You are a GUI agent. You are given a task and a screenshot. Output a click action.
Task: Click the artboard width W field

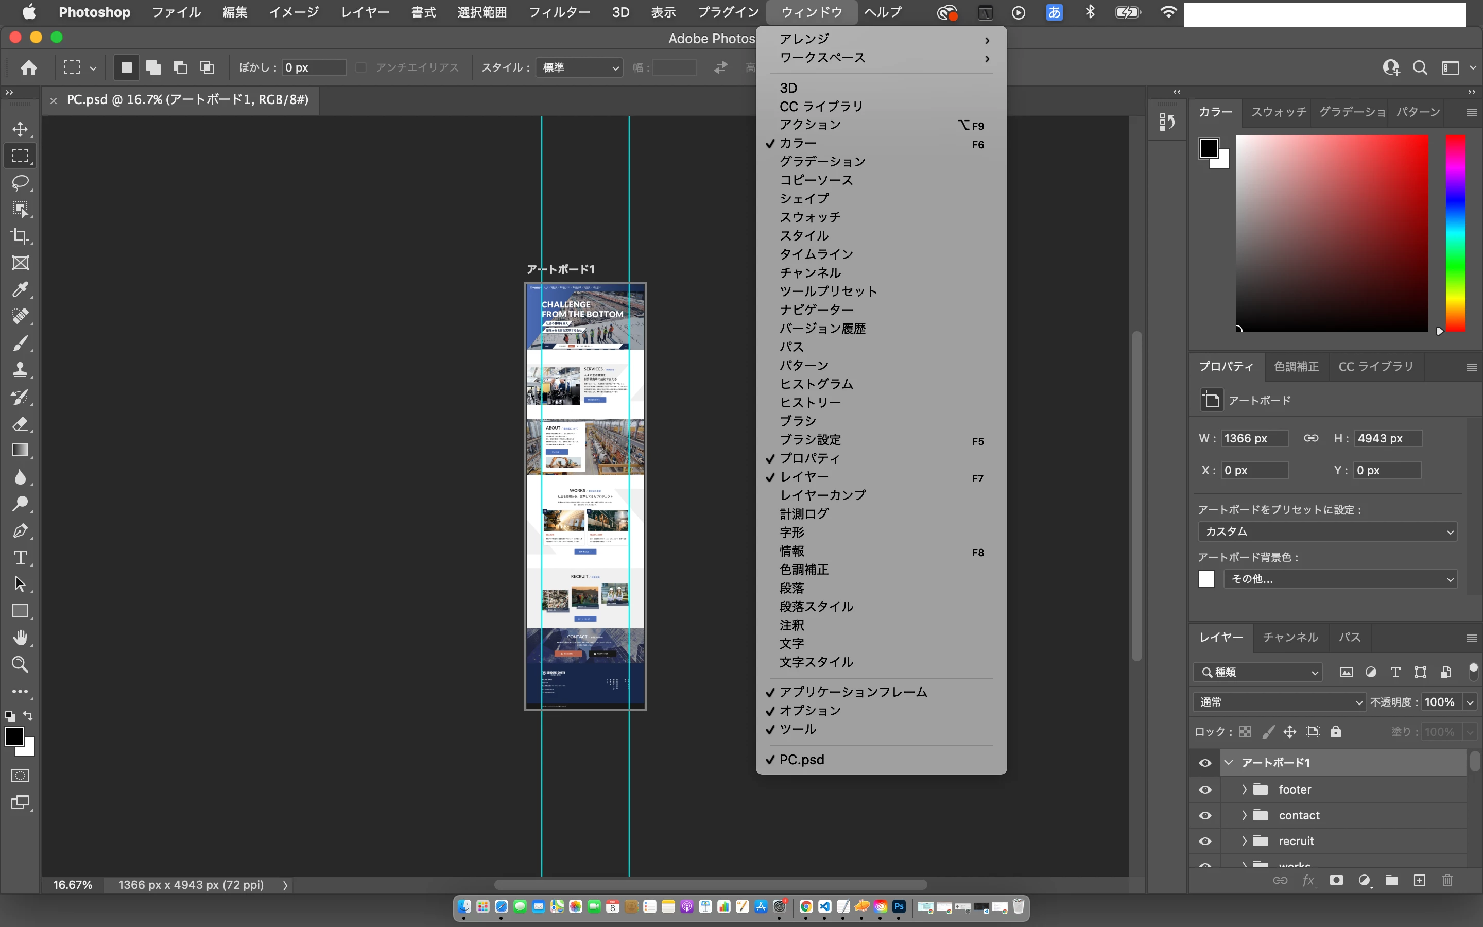click(1254, 438)
